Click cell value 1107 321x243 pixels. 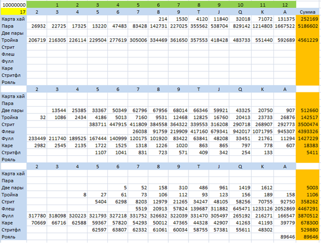tap(98, 153)
